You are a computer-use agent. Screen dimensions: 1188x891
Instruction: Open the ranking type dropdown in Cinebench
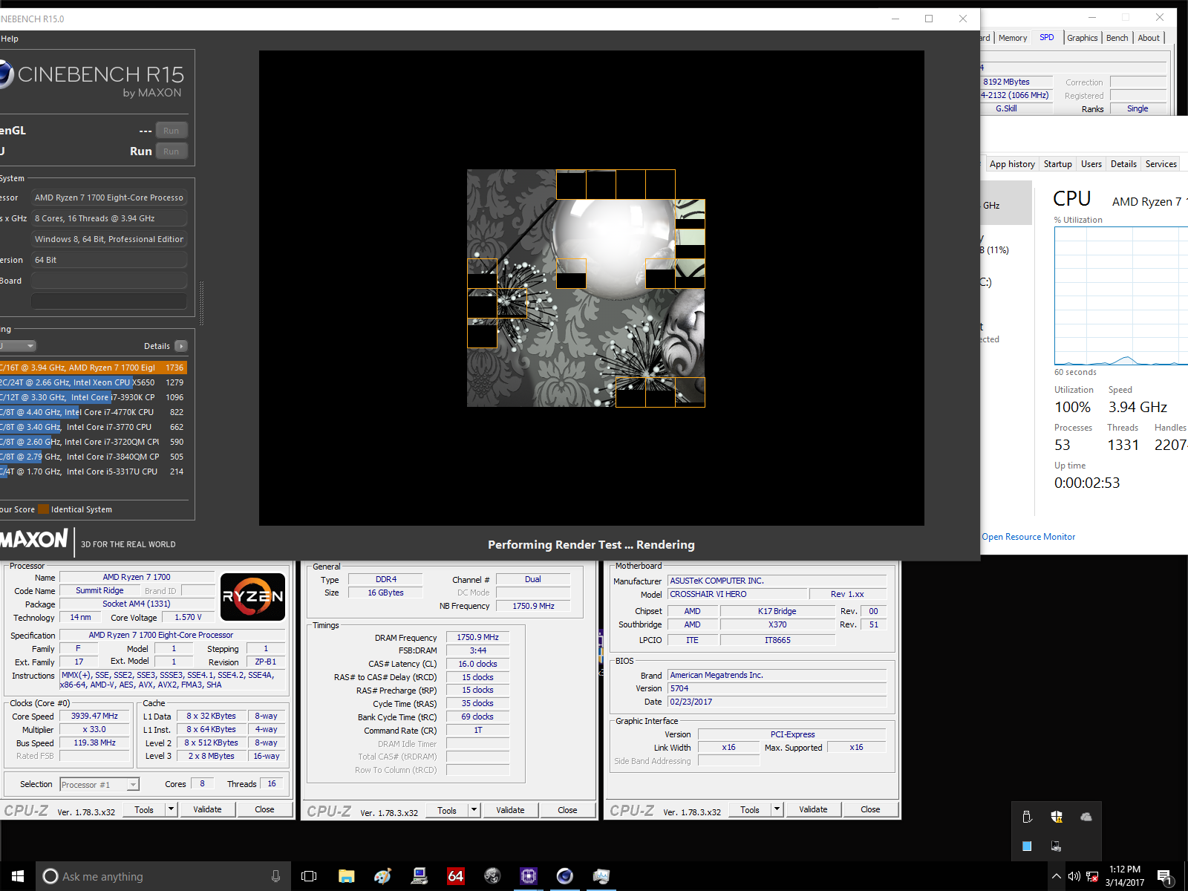[x=18, y=346]
